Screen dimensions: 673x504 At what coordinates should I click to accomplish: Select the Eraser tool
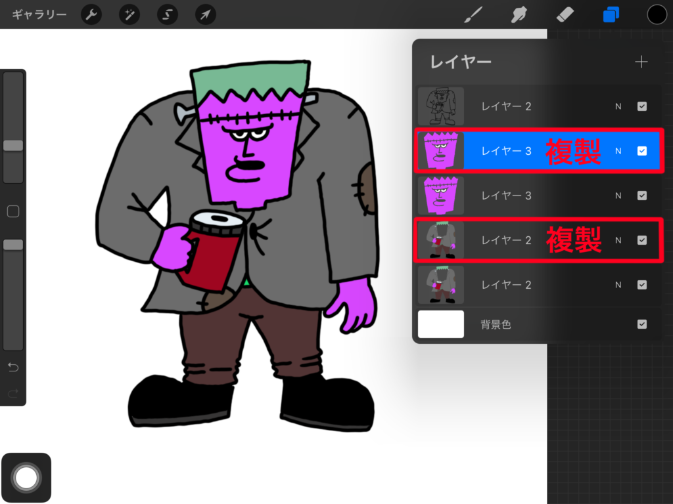[565, 14]
